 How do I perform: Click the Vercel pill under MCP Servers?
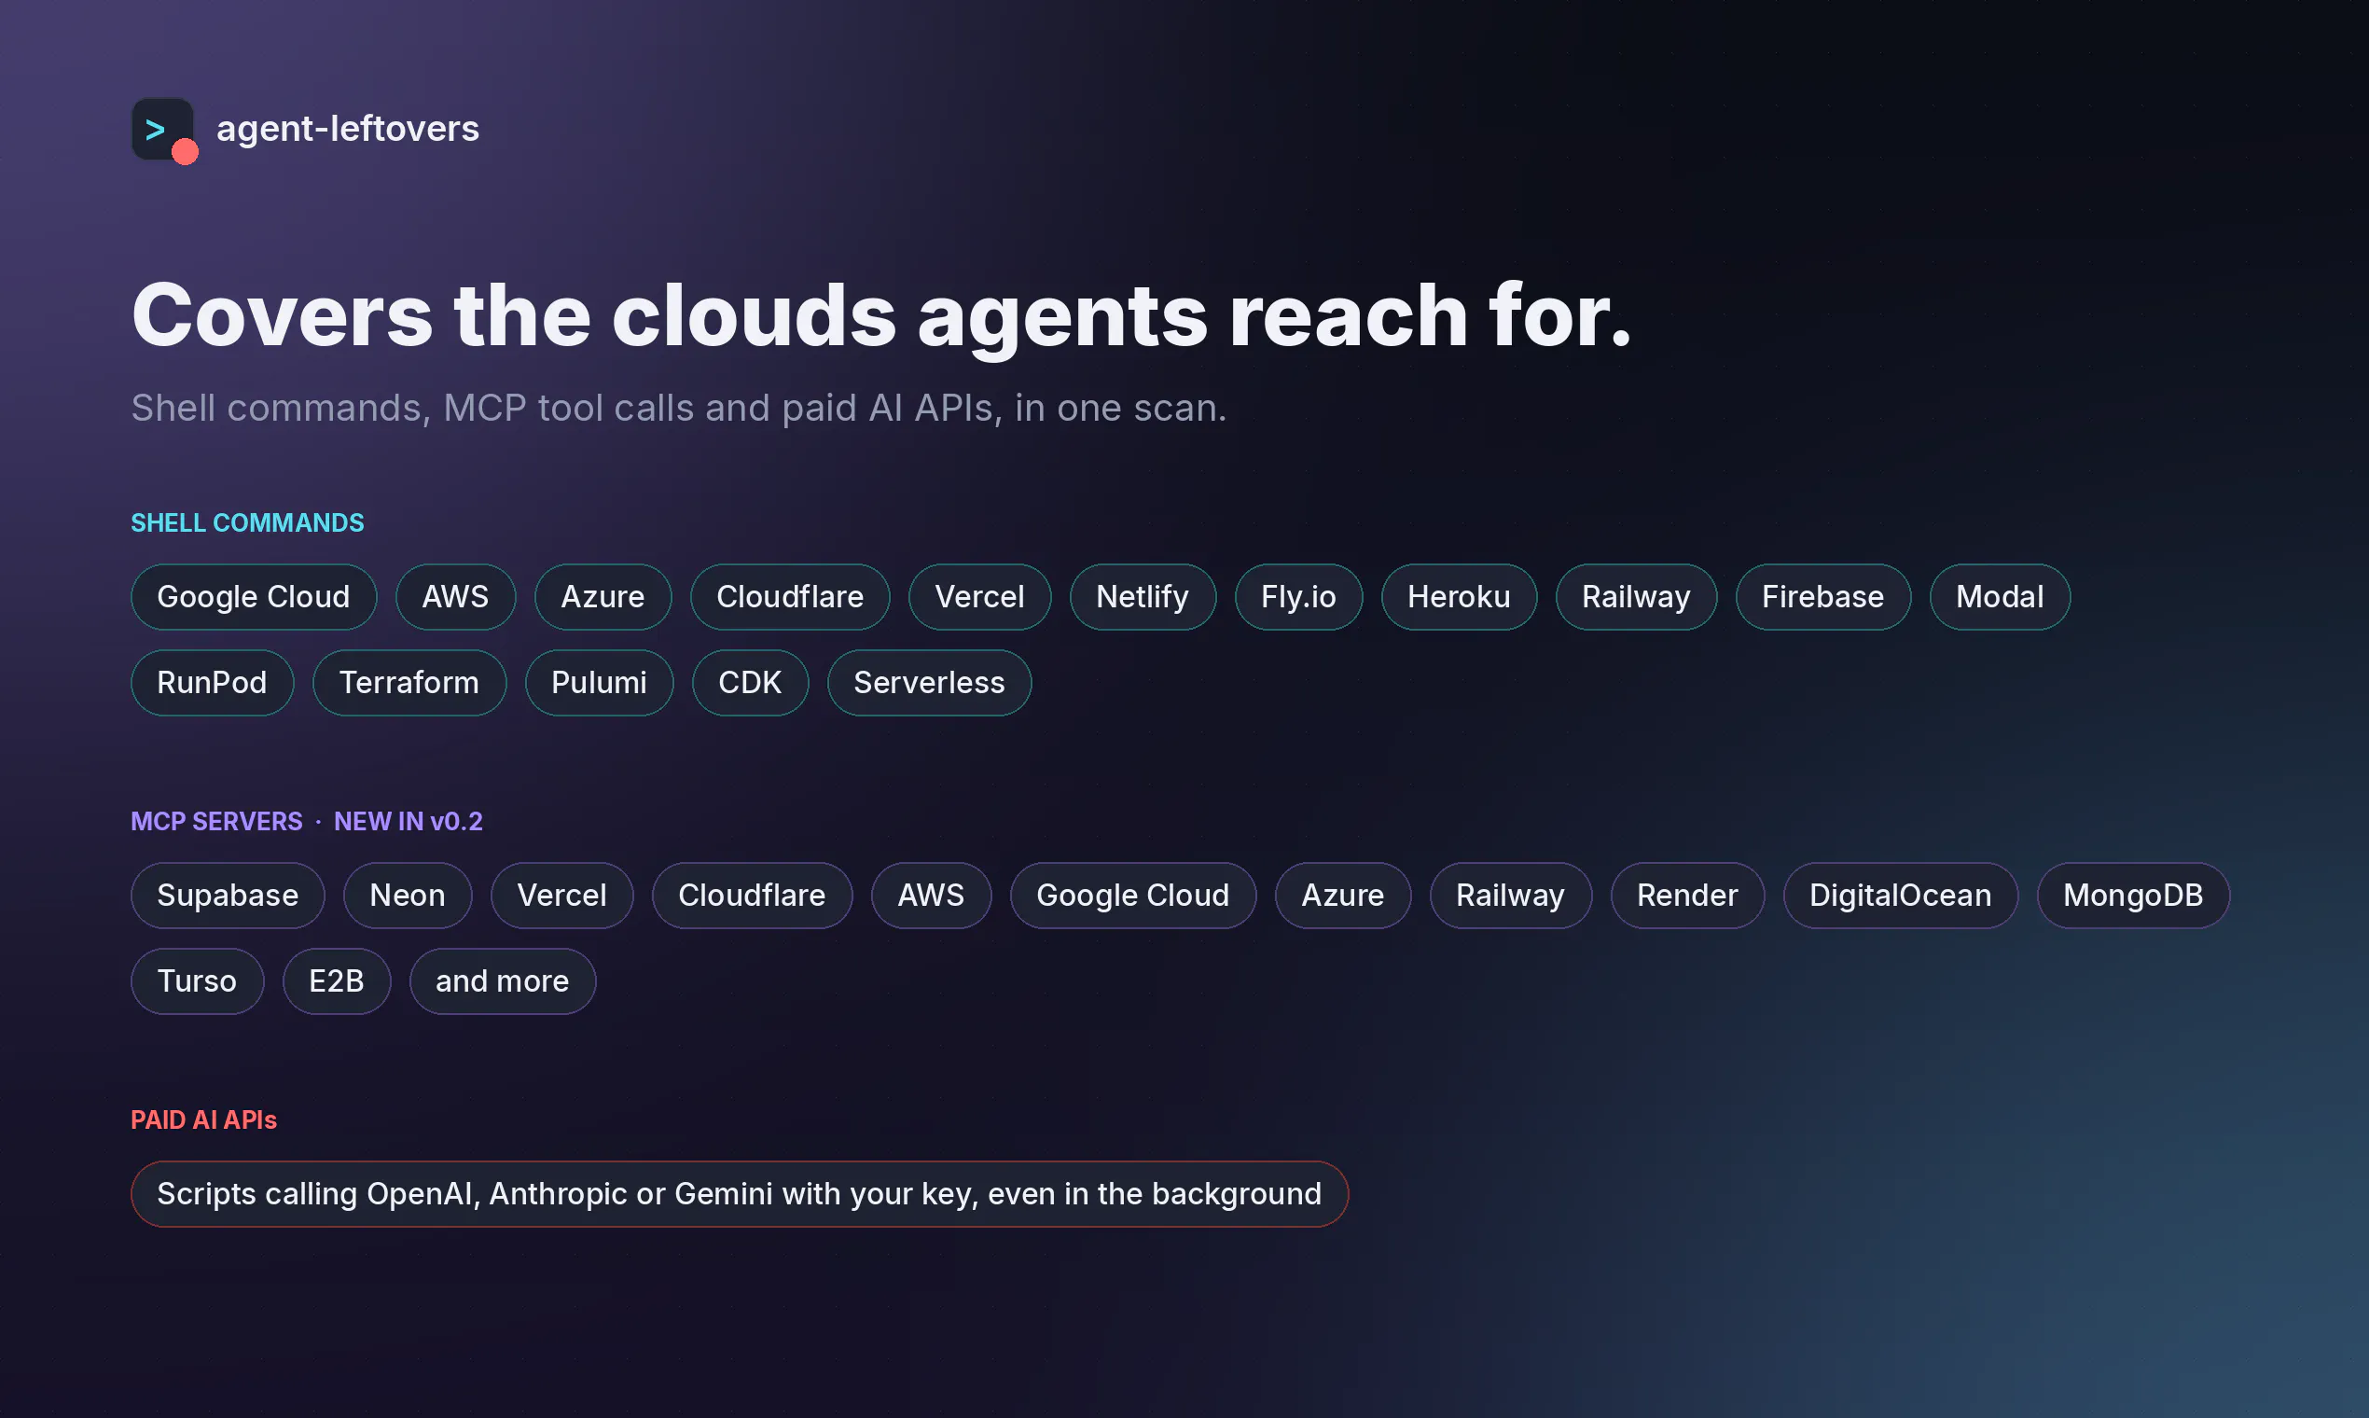click(562, 896)
